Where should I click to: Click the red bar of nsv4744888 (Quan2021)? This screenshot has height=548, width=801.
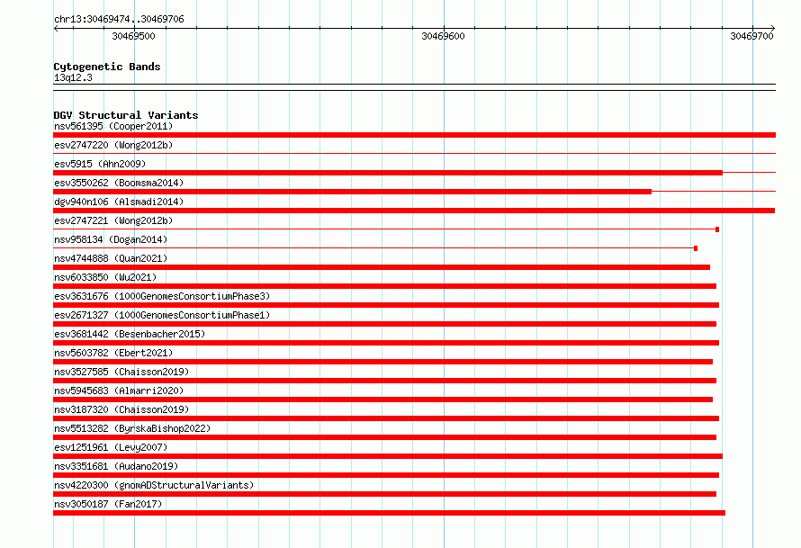coord(382,267)
